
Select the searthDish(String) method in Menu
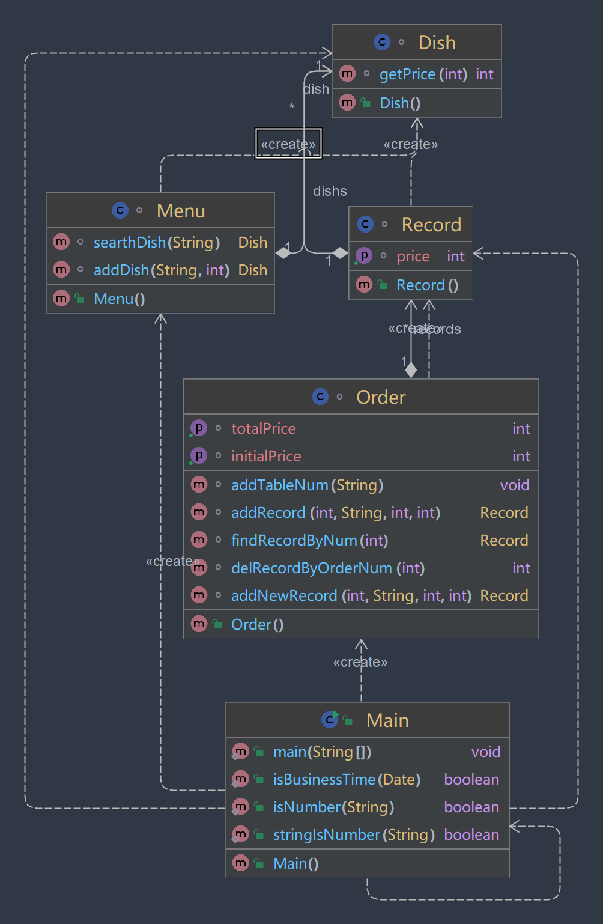[x=157, y=242]
